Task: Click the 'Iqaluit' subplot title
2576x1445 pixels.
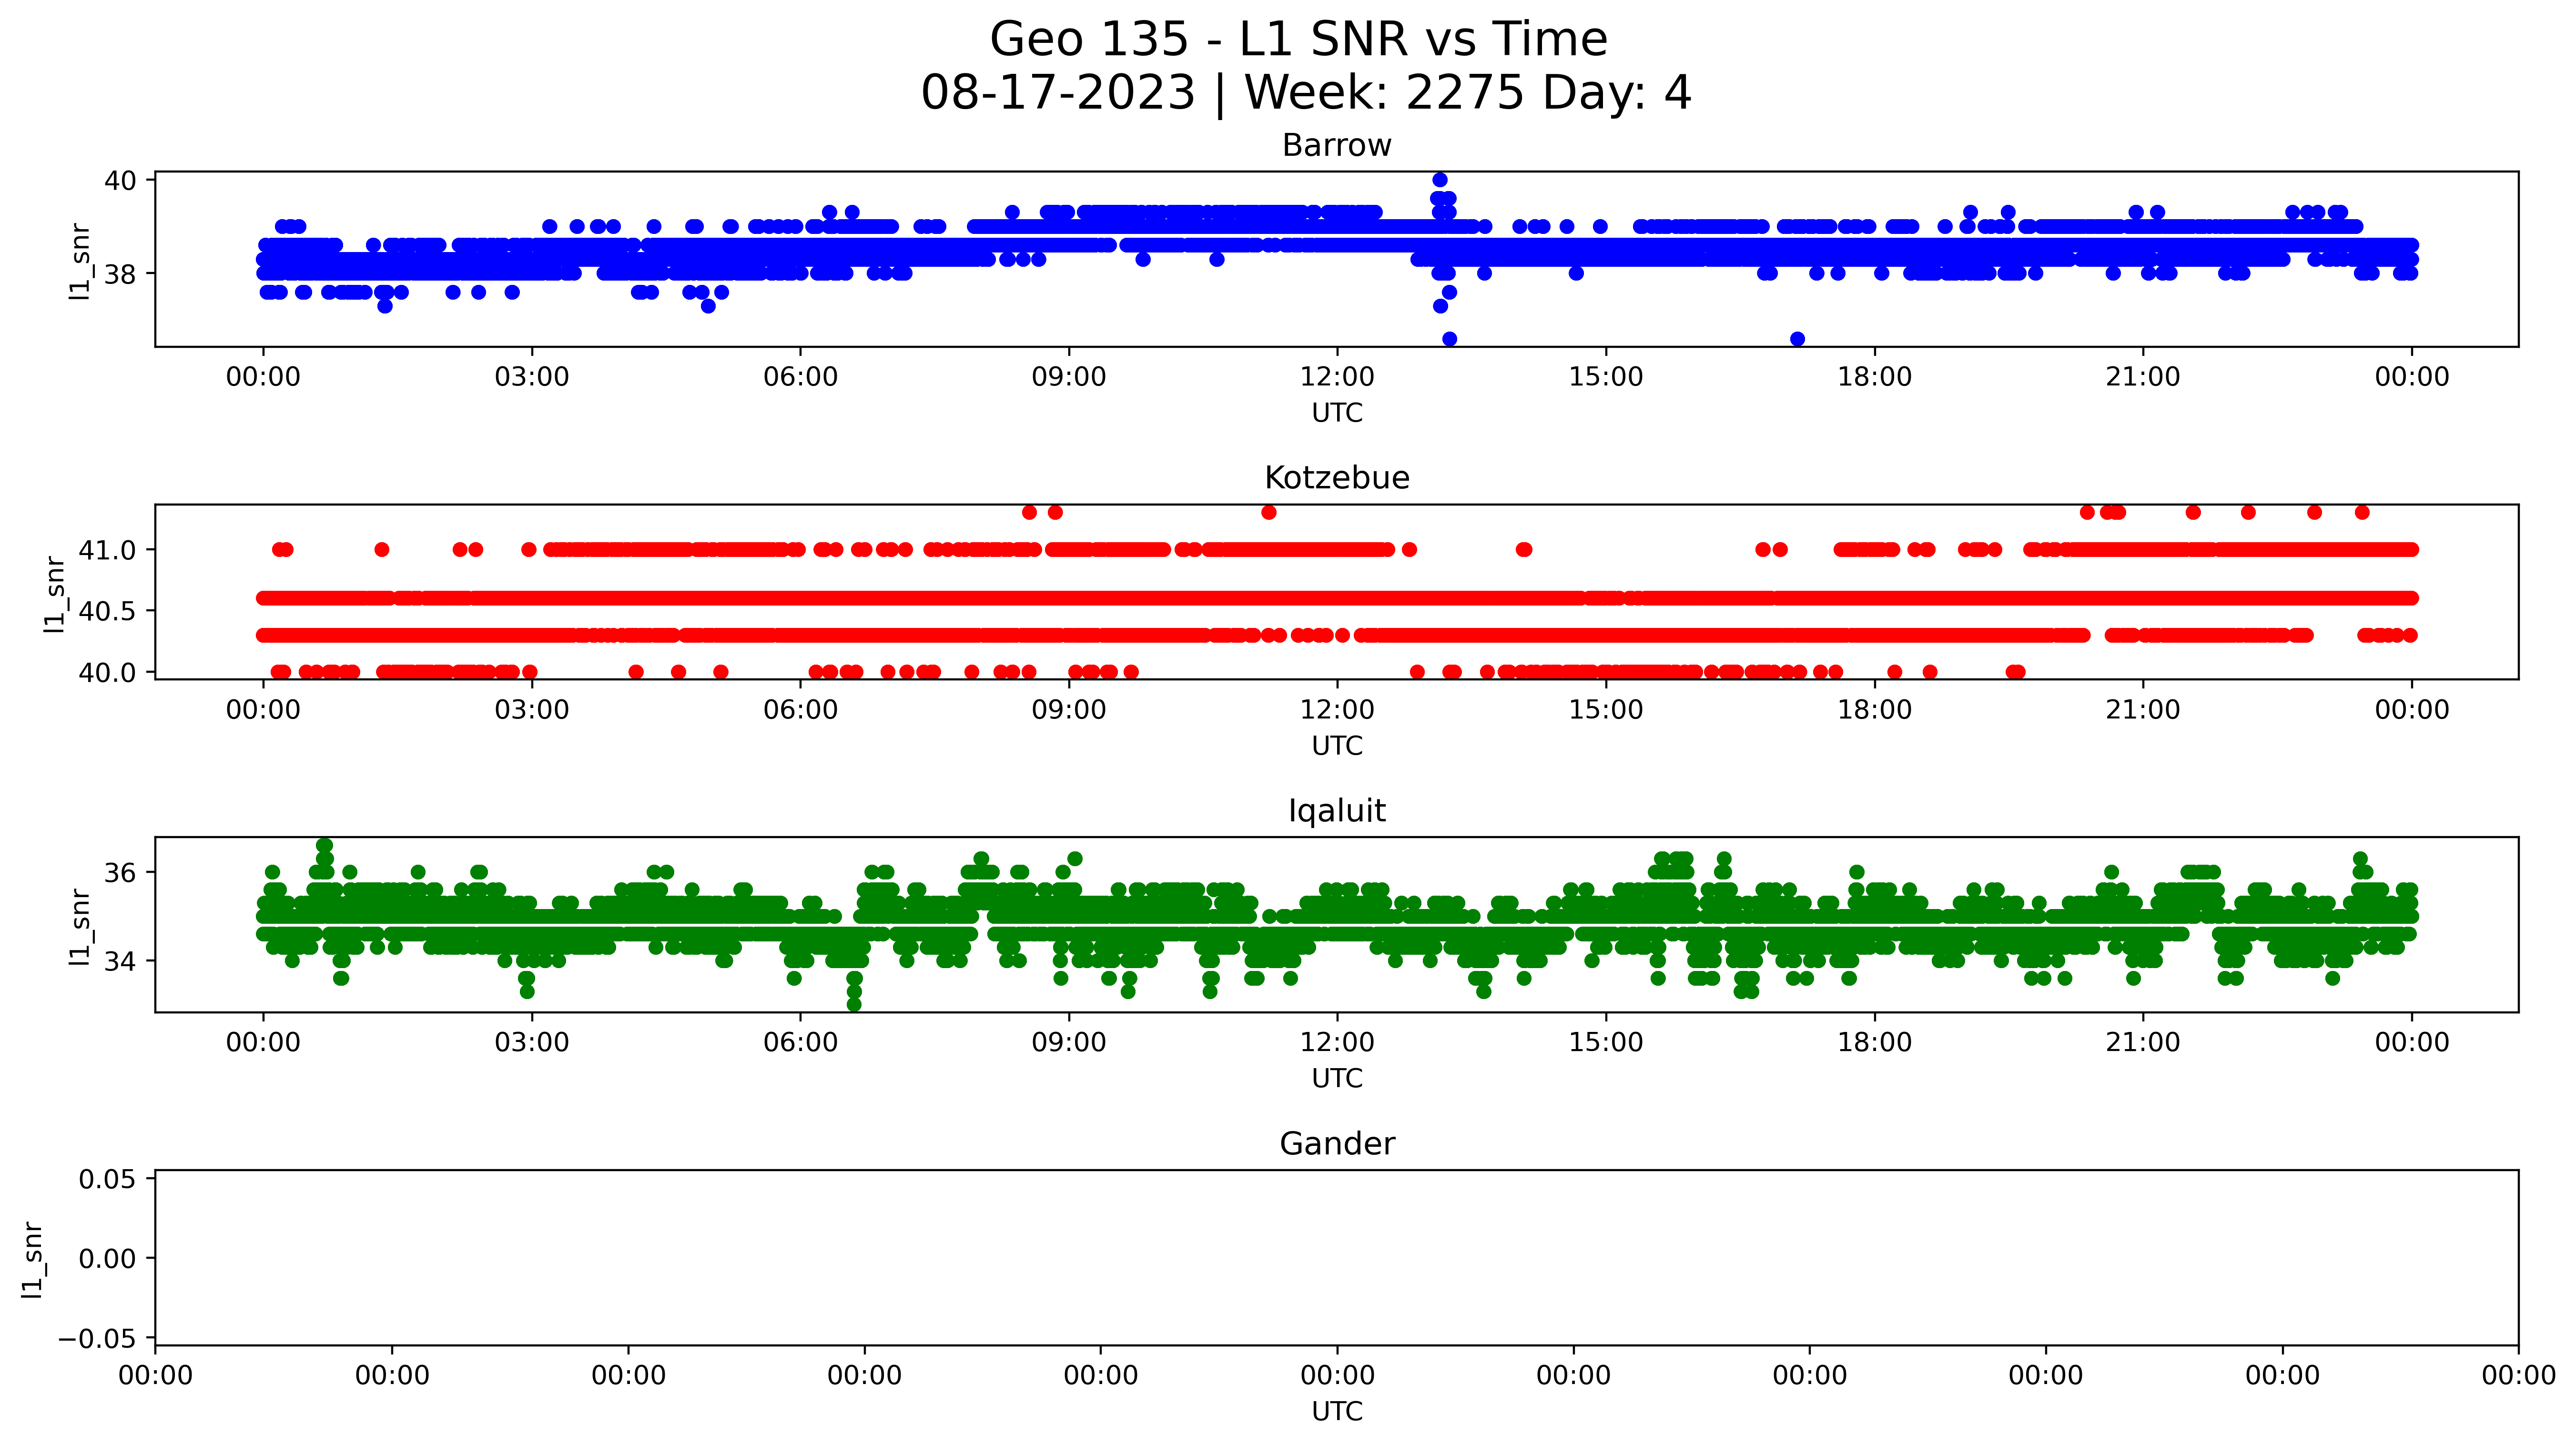Action: [x=1337, y=811]
